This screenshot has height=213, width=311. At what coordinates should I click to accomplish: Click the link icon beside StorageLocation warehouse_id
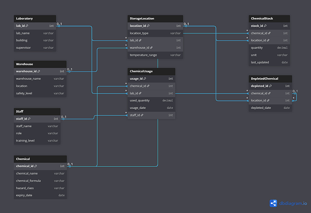point(151,48)
